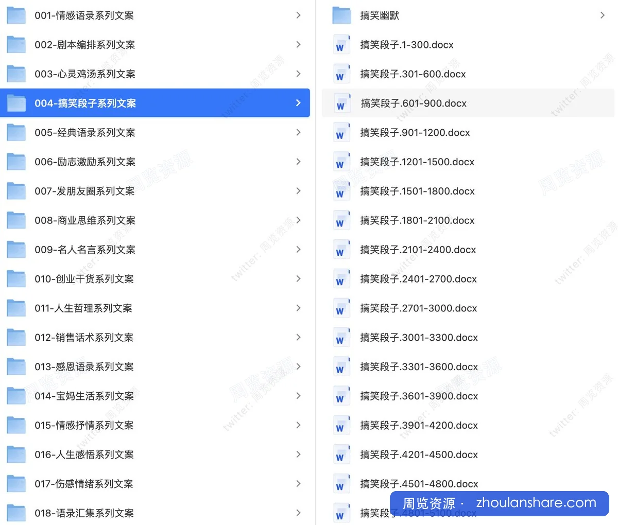Select folder name 搞笑幽默
Screen dimensions: 618x525
[x=380, y=15]
